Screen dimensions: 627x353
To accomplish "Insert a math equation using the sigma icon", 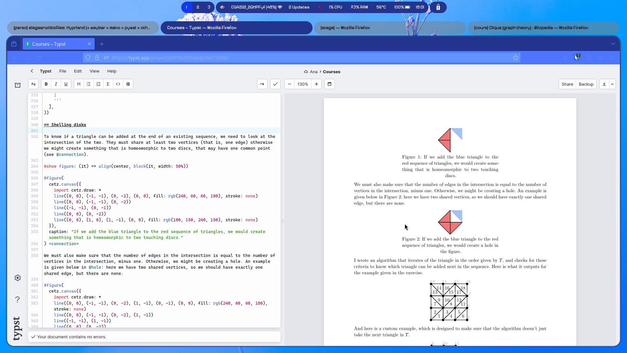I will tap(108, 84).
